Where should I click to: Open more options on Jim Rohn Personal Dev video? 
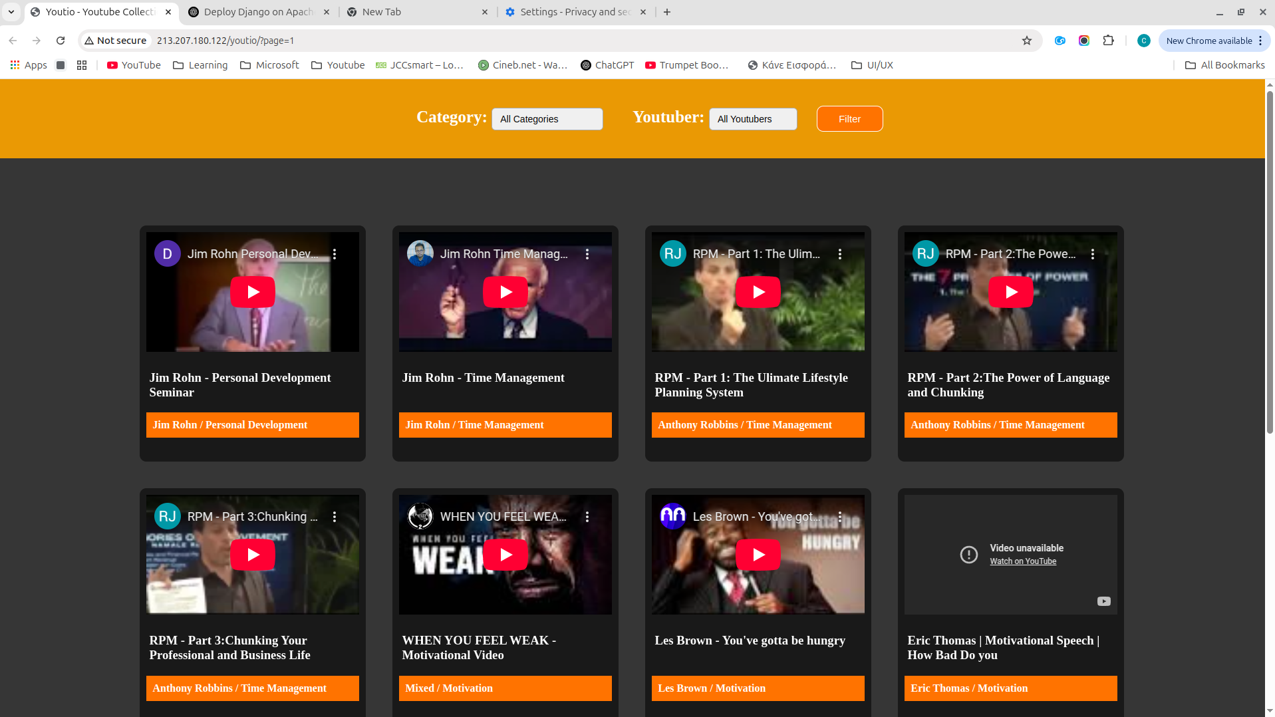point(335,254)
